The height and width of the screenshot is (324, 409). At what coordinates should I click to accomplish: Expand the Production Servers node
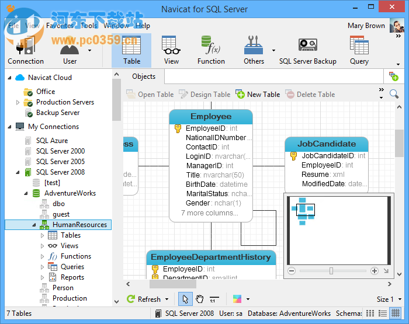[x=18, y=102]
